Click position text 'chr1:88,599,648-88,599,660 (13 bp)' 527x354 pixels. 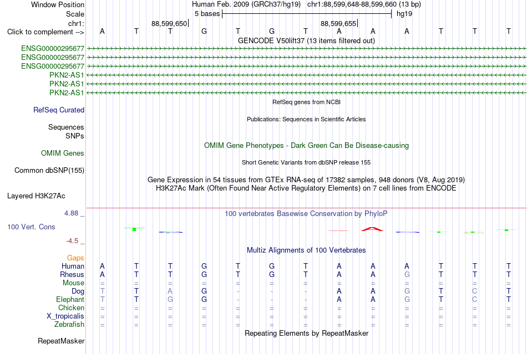(x=364, y=4)
